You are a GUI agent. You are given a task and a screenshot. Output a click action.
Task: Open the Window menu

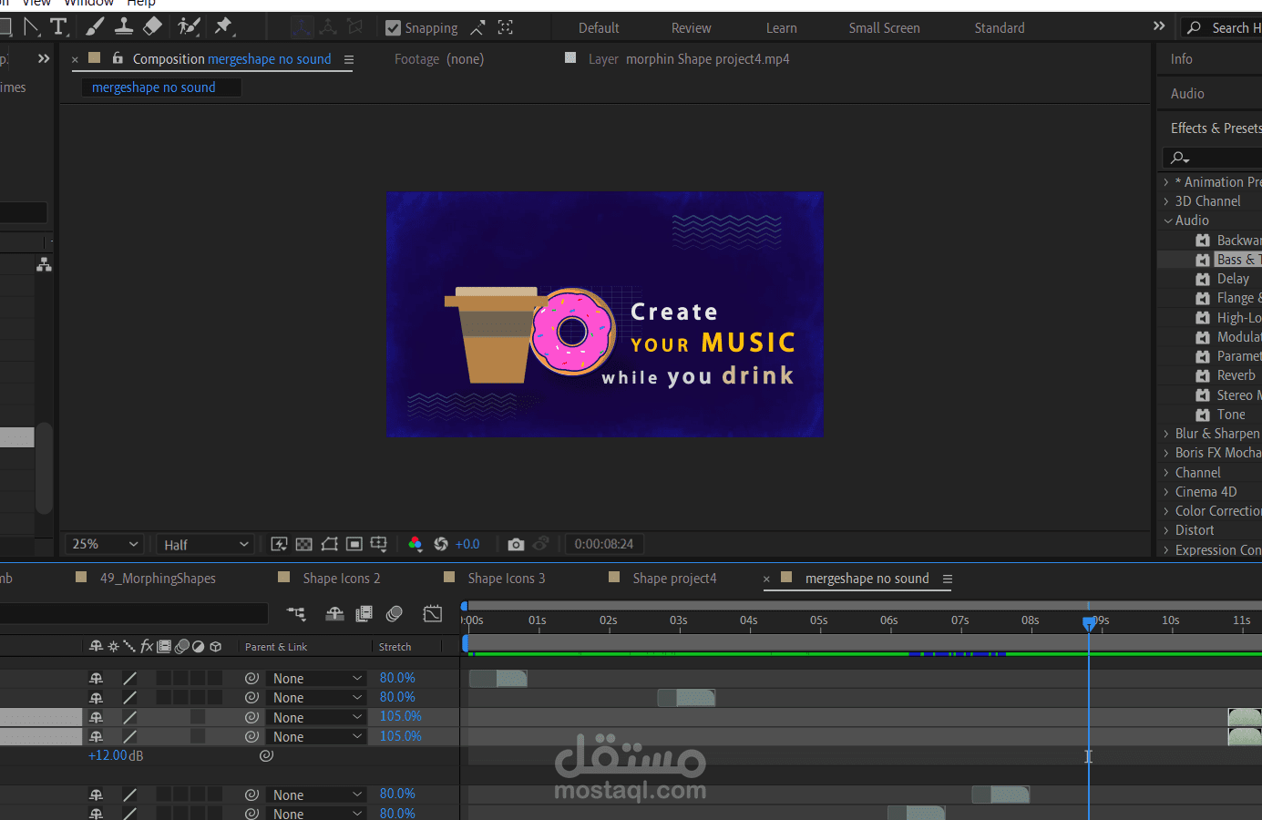[x=87, y=4]
